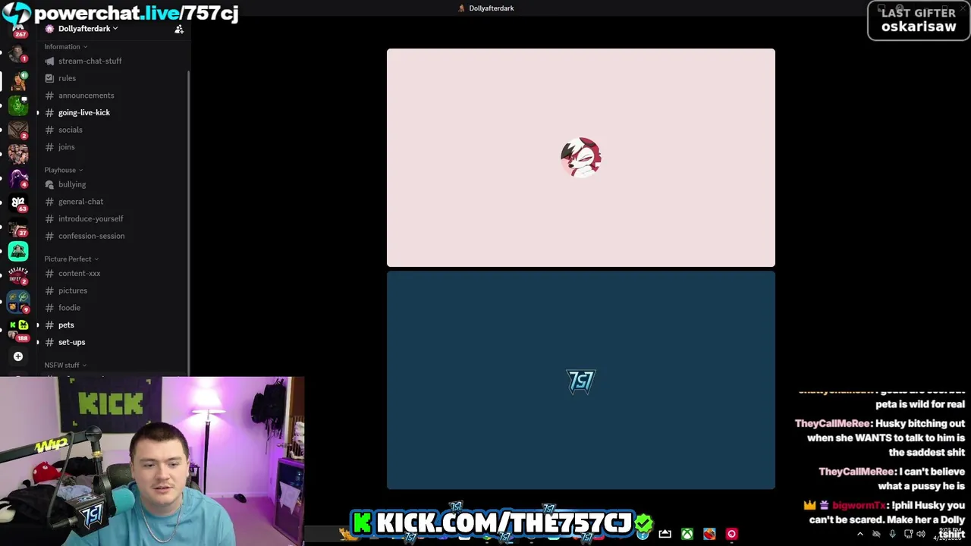Click the megaphone icon of stream-chat-stuff
The width and height of the screenshot is (971, 546).
pyautogui.click(x=49, y=61)
